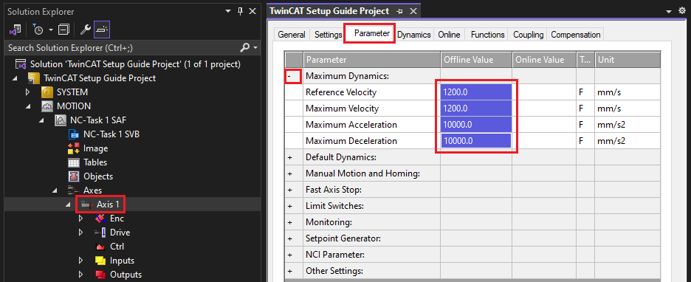The image size is (691, 282).
Task: Switch views with the Solution Explorer solutions-and-folders icon
Action: pyautogui.click(x=16, y=30)
